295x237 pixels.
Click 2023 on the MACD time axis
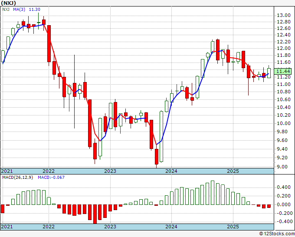(x=110, y=227)
